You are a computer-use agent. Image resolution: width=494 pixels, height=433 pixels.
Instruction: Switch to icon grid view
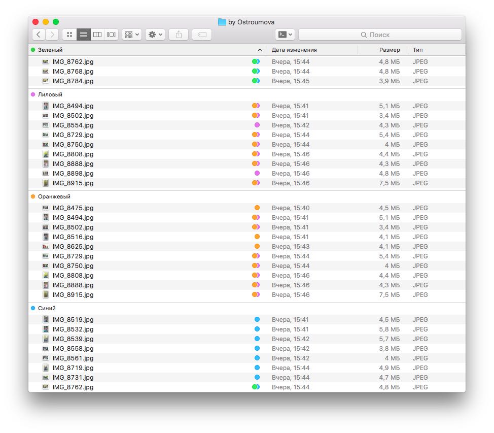[x=69, y=35]
